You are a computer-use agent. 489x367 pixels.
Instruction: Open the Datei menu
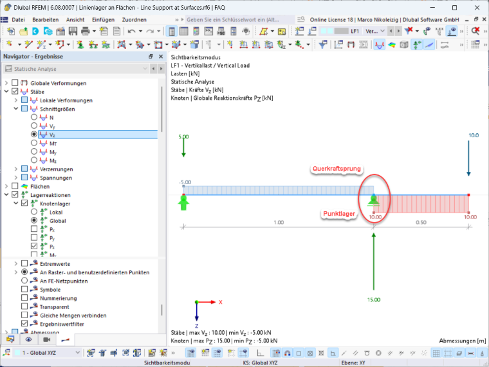18,20
